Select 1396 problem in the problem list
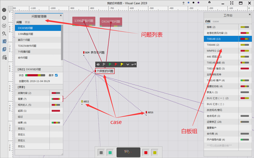The image size is (254, 158). [x=38, y=34]
